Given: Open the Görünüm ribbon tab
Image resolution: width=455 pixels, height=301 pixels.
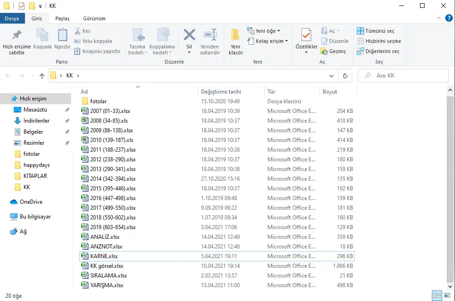Looking at the screenshot, I should (94, 18).
